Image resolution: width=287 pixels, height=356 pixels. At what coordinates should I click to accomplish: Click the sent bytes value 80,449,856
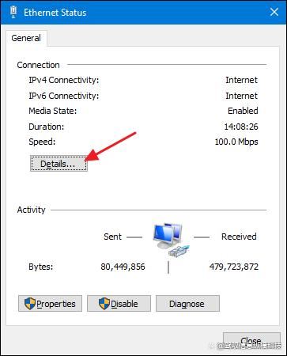[x=123, y=267]
